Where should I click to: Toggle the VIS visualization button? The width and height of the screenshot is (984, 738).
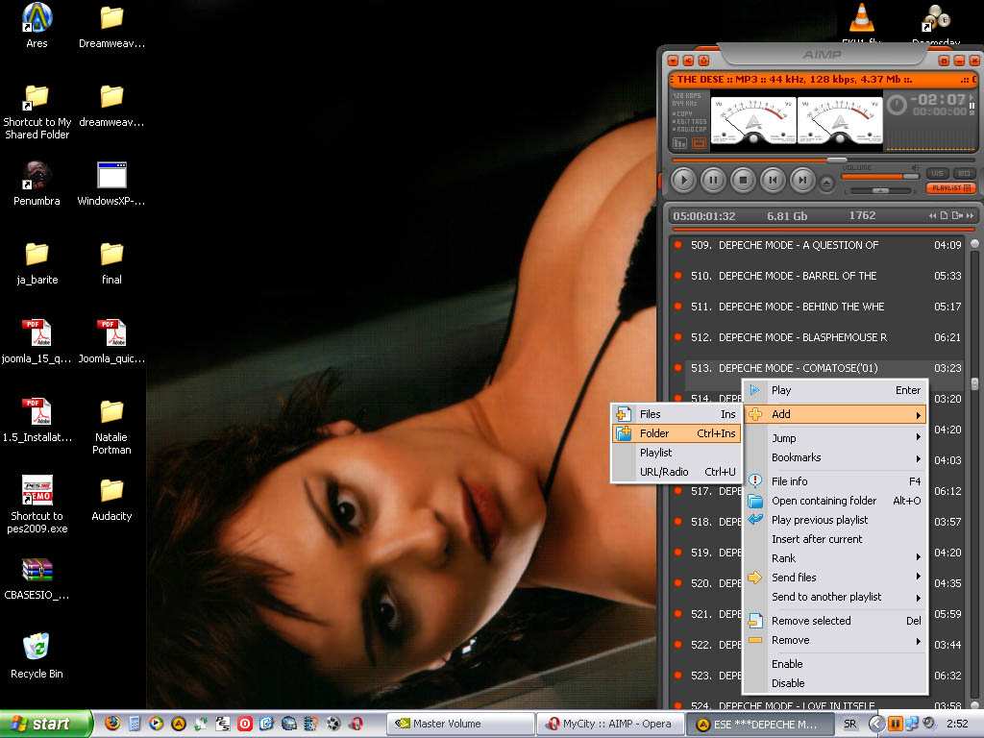[938, 173]
